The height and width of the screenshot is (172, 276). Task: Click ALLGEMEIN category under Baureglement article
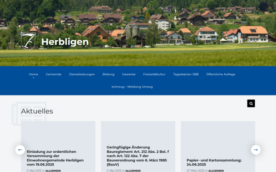[133, 171]
